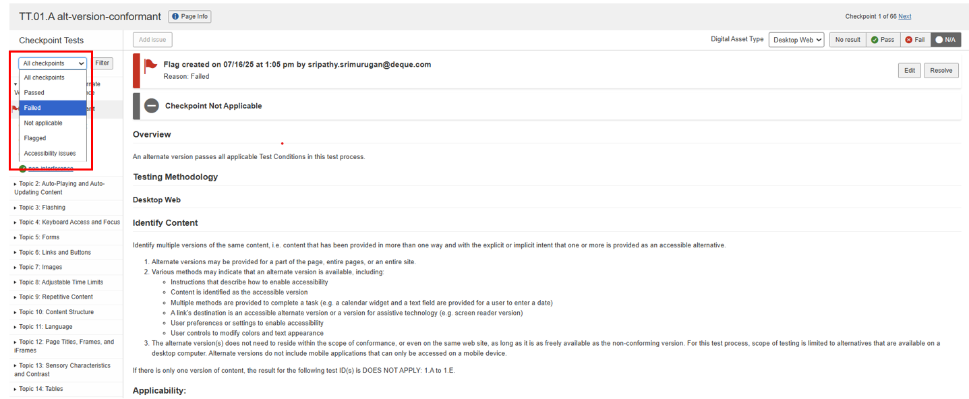The width and height of the screenshot is (969, 399).
Task: Click the Resolve button on the flag
Action: click(941, 71)
